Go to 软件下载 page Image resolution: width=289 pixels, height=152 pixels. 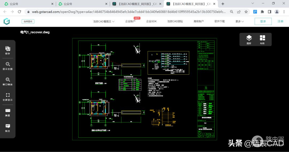[x=219, y=21]
